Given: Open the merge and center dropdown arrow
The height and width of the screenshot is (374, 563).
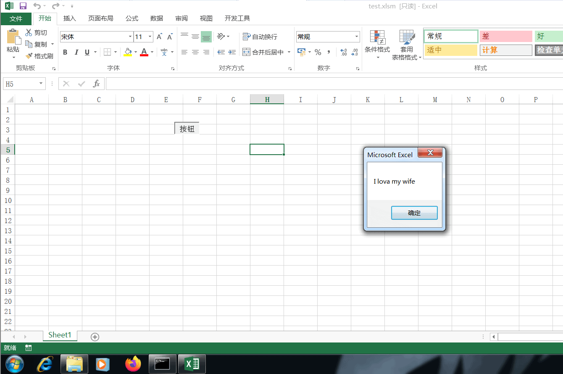Looking at the screenshot, I should 289,52.
